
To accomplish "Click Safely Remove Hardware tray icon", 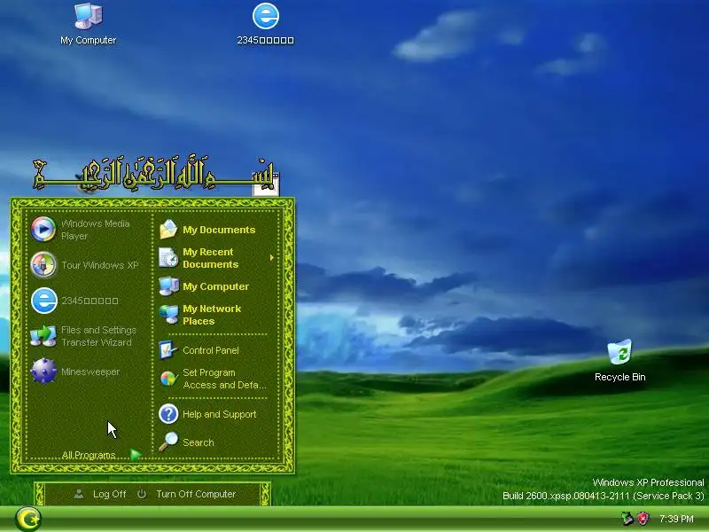I will click(x=627, y=519).
